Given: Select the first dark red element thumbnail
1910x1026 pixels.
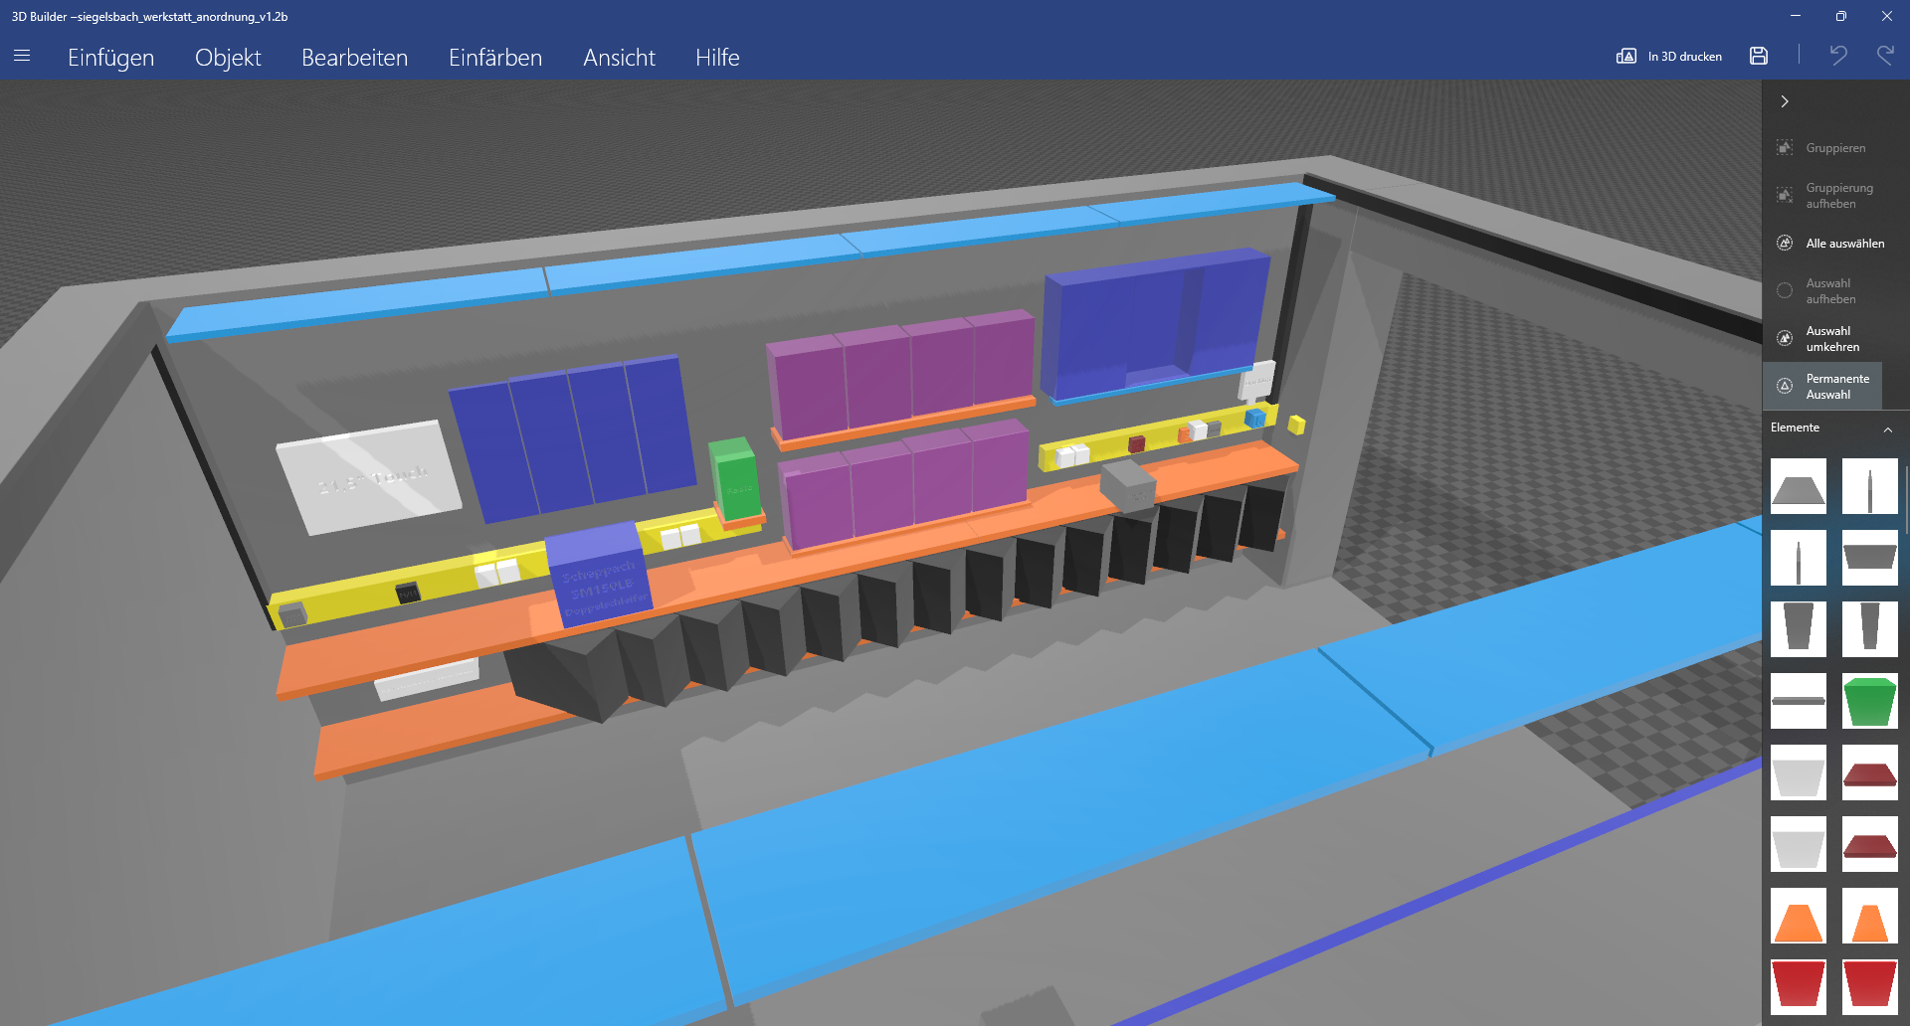Looking at the screenshot, I should click(1869, 772).
